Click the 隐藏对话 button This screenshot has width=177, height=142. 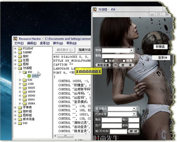pyautogui.click(x=84, y=50)
